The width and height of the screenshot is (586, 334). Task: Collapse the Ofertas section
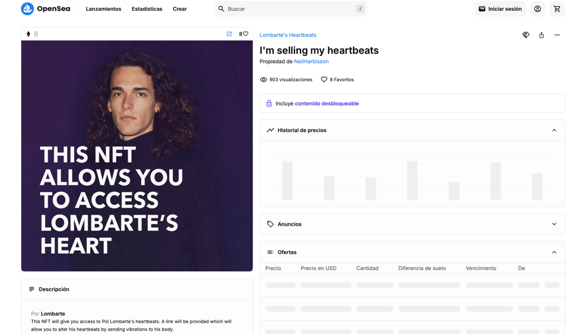coord(554,252)
